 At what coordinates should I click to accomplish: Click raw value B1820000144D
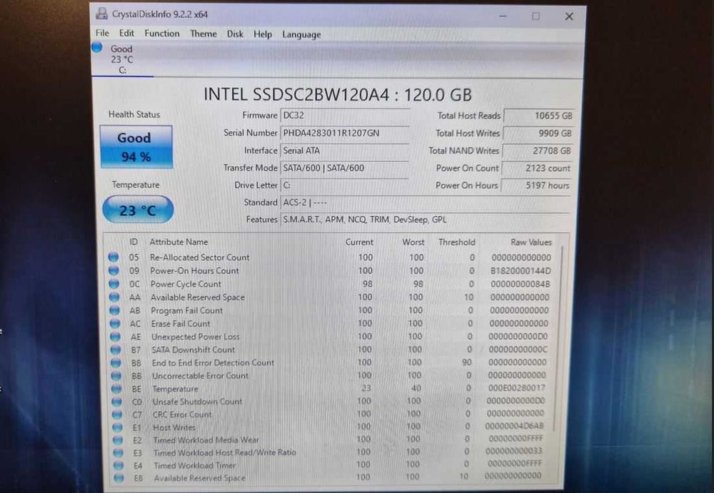(x=521, y=271)
